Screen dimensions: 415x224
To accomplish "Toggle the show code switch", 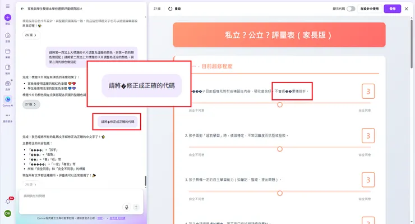I will pyautogui.click(x=351, y=9).
